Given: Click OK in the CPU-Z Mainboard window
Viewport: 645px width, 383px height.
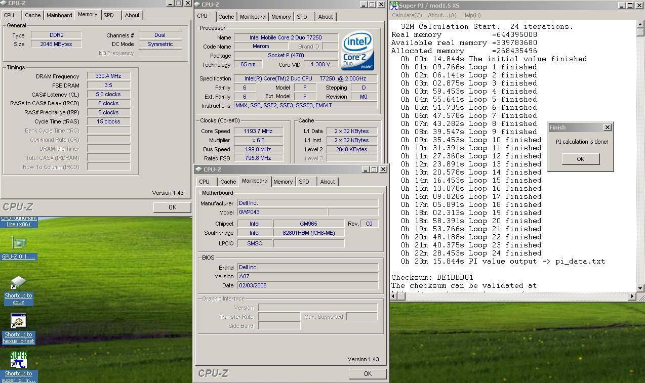Looking at the screenshot, I should coord(368,374).
